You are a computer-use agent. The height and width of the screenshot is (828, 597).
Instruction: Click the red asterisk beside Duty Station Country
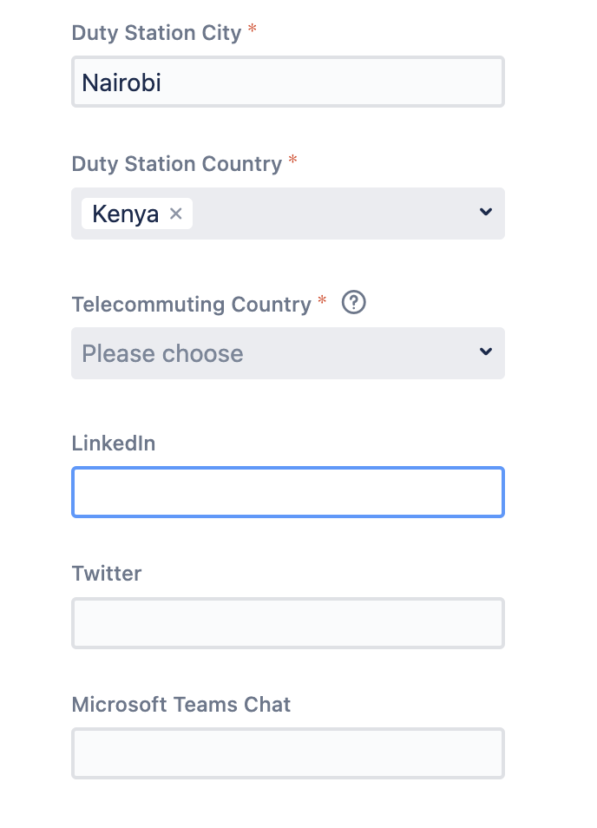pos(293,159)
